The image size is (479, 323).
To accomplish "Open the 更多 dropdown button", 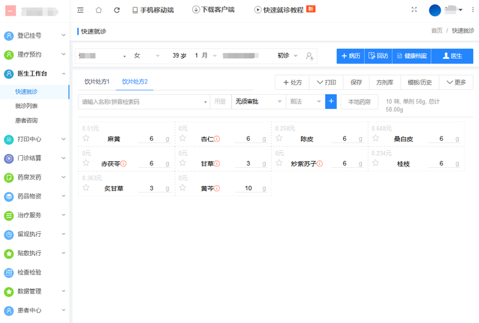I will point(456,82).
